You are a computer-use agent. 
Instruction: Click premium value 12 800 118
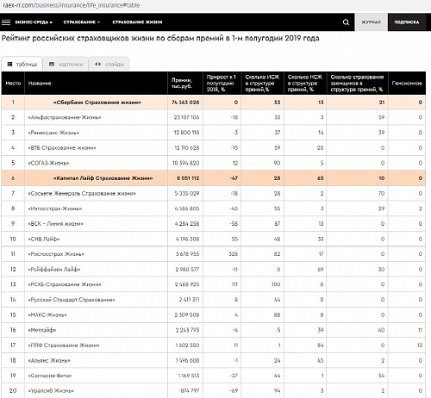[x=186, y=133]
